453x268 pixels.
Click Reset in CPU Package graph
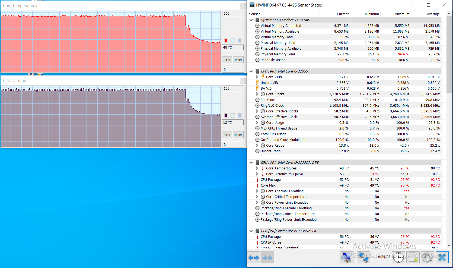[238, 135]
